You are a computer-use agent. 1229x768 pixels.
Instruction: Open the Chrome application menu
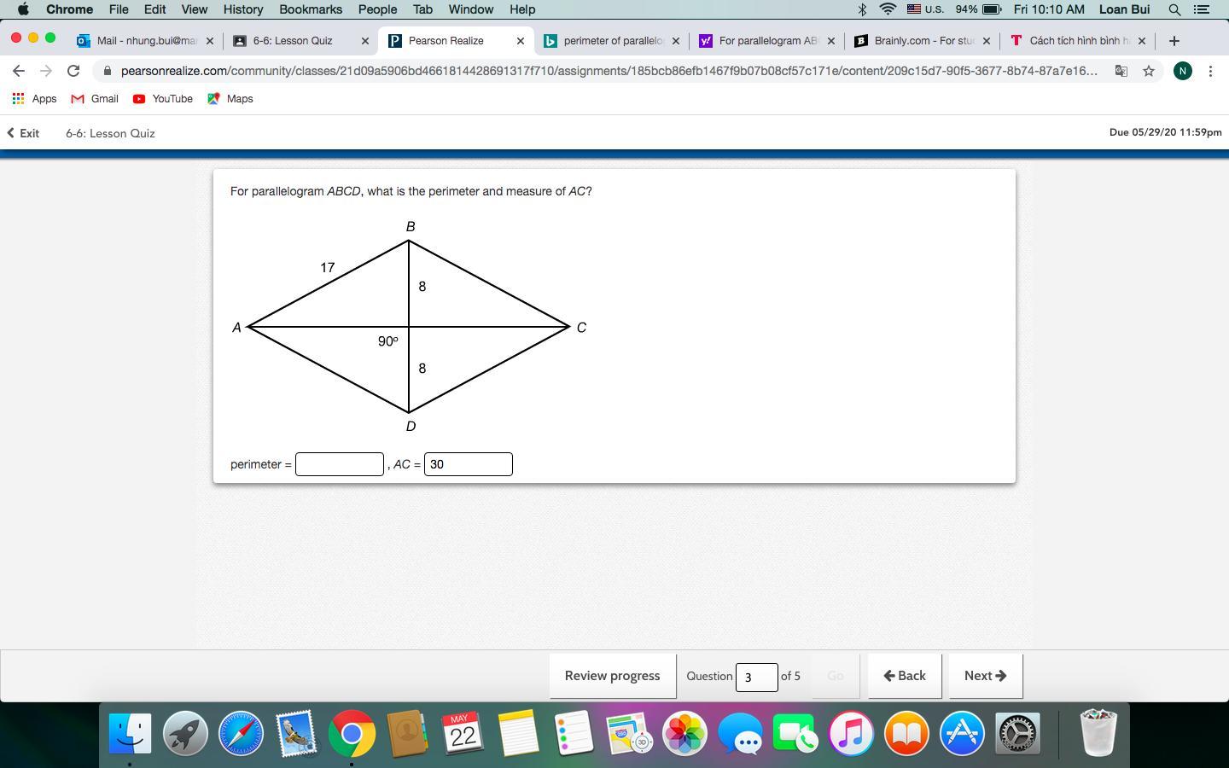tap(69, 9)
